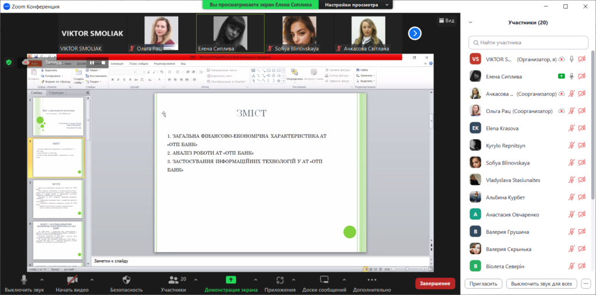Collapse participants panel with top-left chevron
596x295 pixels.
tap(470, 23)
